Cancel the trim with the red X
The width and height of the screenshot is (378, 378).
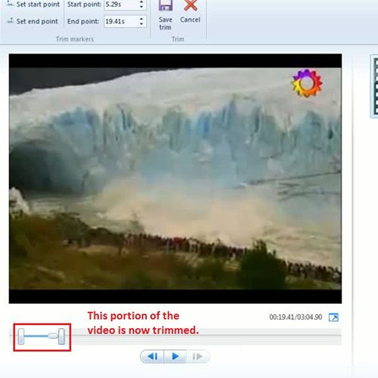point(191,5)
